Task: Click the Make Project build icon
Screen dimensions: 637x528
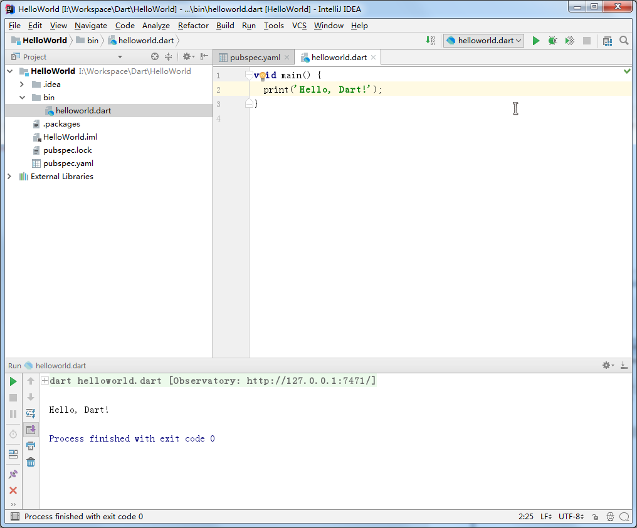Action: pyautogui.click(x=430, y=41)
